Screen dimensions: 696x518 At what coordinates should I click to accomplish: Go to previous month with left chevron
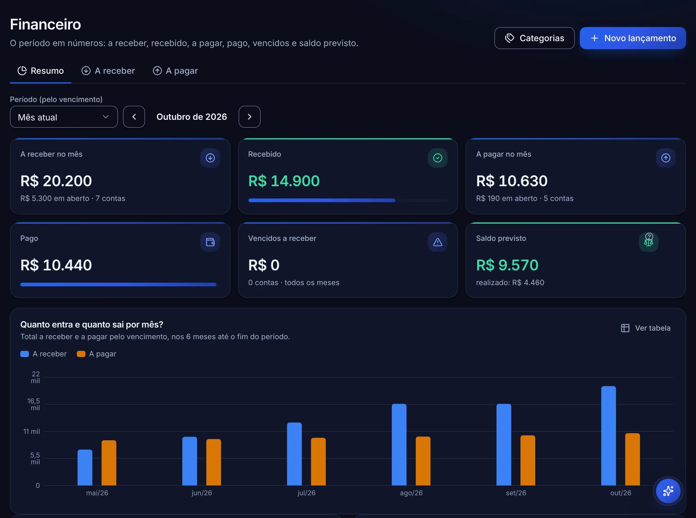click(134, 117)
